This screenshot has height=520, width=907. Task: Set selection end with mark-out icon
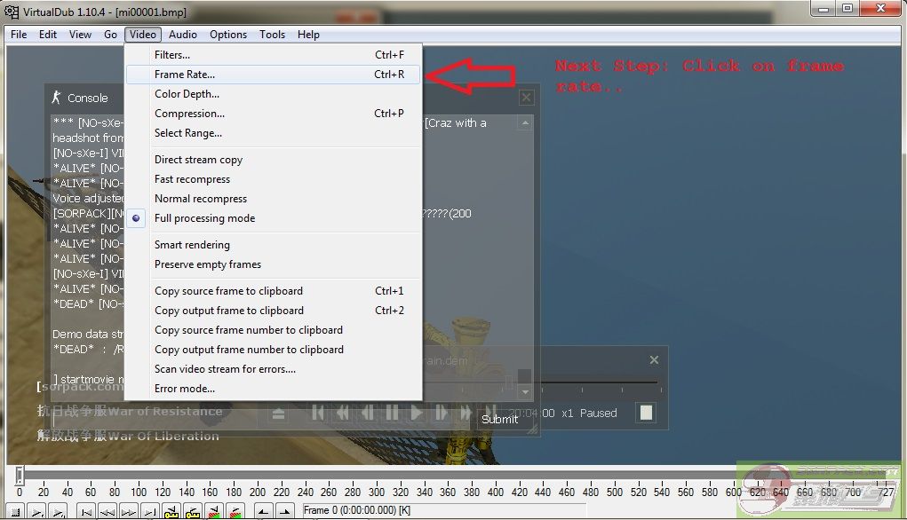tap(285, 511)
